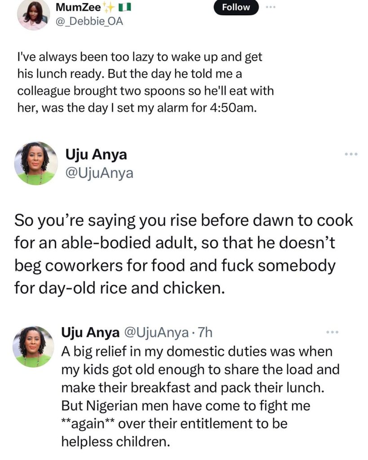Open Uju Anya's avatar on the large tweet
368x460 pixels.
pyautogui.click(x=35, y=163)
